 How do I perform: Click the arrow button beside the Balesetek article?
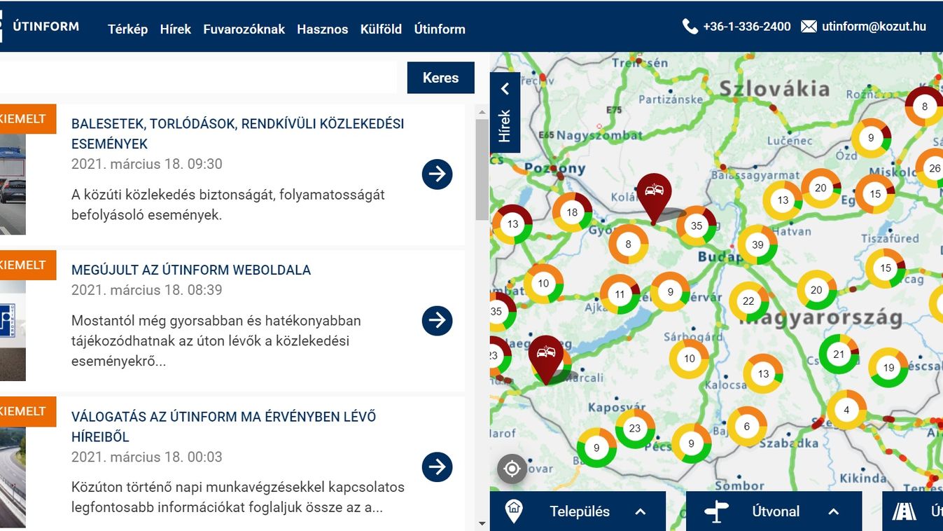(x=436, y=174)
